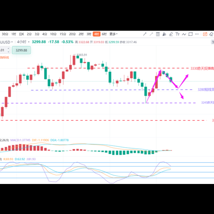Click the 低 3299.59 low value
214x214 pixels.
pyautogui.click(x=112, y=42)
